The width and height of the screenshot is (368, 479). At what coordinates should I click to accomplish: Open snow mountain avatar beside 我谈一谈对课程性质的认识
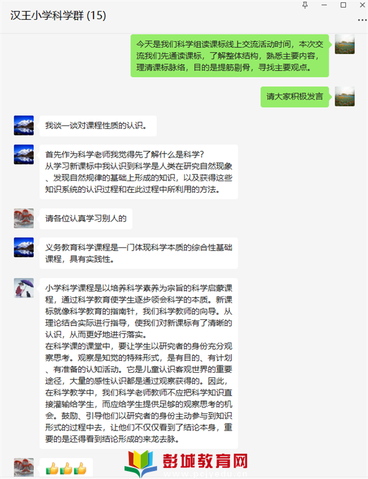[24, 125]
